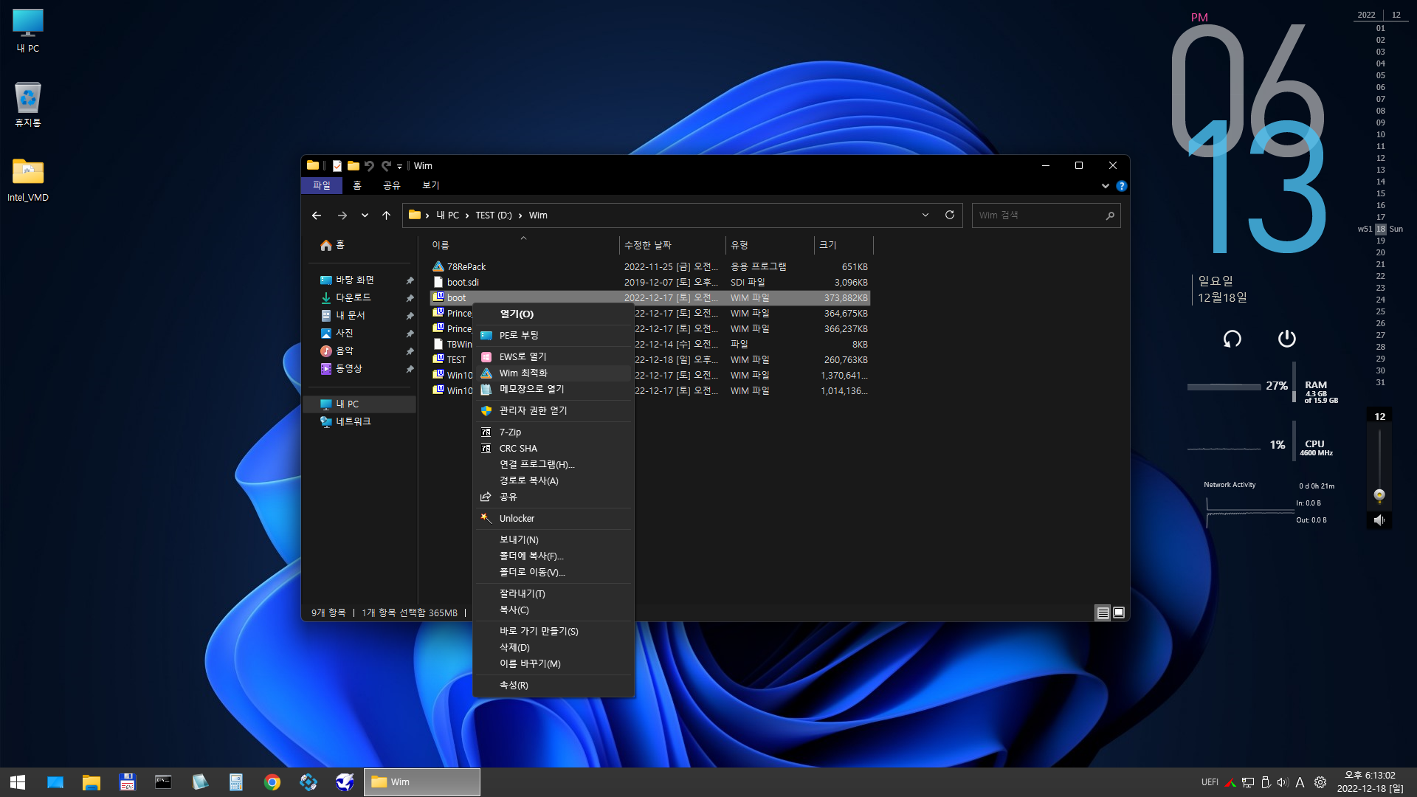Click the Rainmeter power icon
1417x797 pixels.
[1286, 339]
